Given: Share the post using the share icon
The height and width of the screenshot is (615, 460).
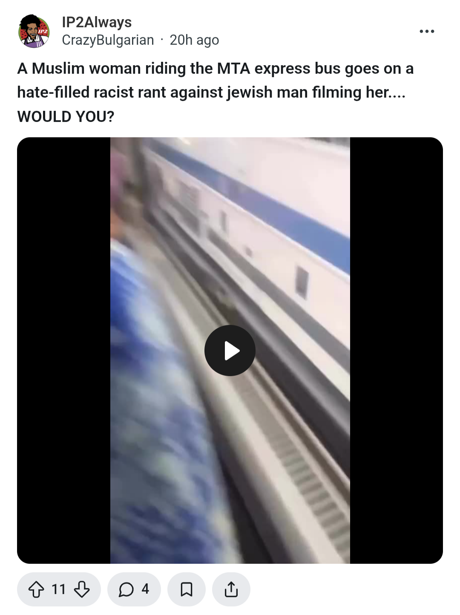Looking at the screenshot, I should (231, 589).
